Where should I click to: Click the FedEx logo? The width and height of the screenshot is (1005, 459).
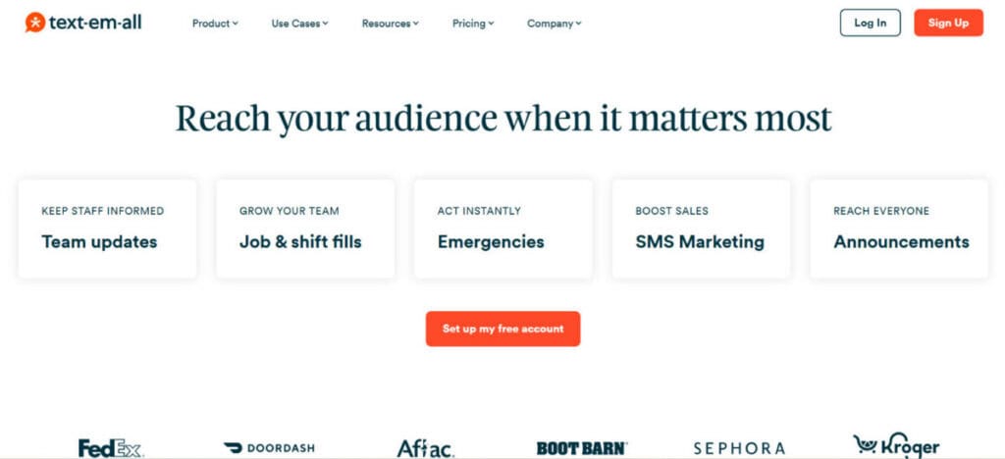(110, 448)
